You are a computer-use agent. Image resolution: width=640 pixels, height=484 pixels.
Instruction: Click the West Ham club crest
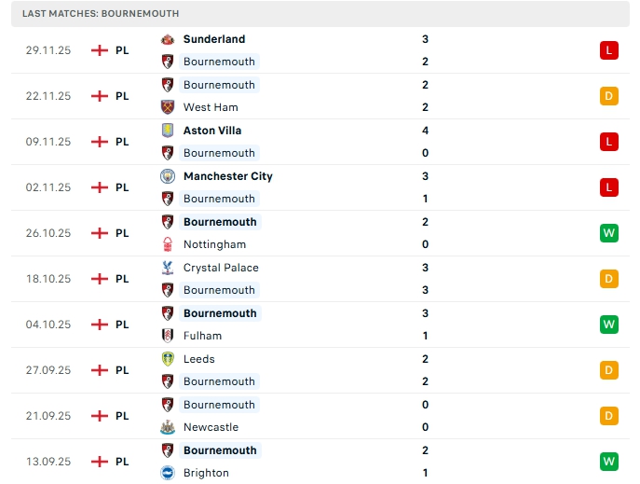pos(168,107)
